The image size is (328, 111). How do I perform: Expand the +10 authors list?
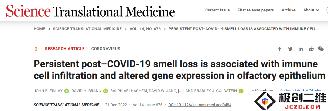262,91
